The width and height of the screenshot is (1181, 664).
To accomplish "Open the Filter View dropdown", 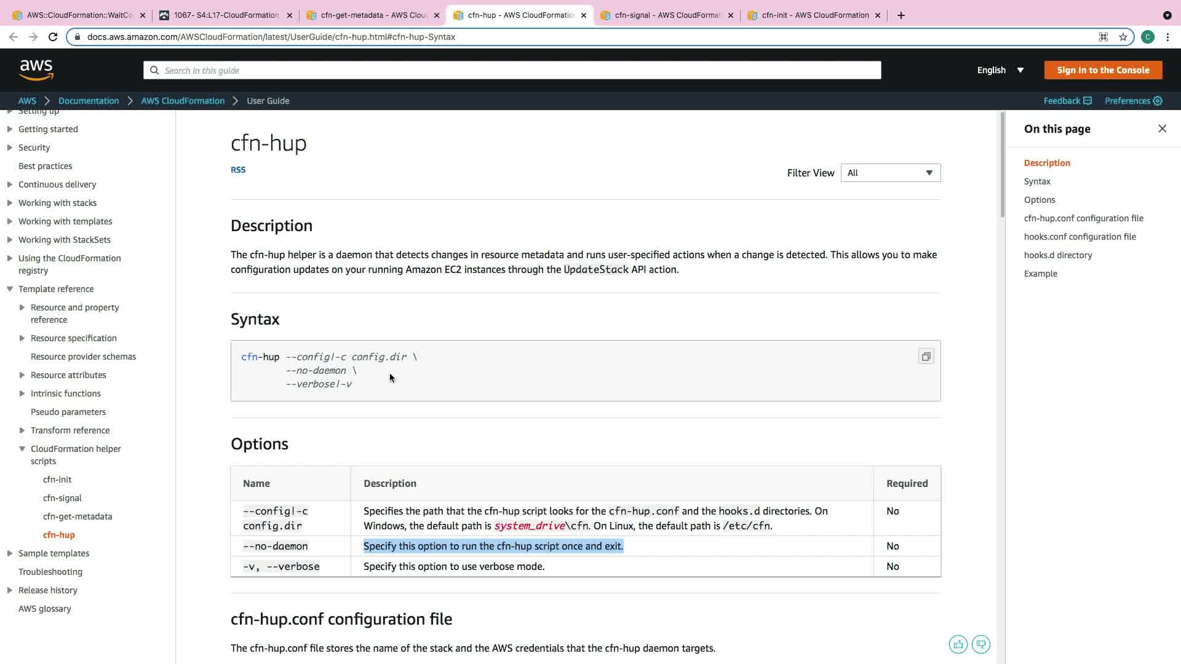I will click(x=890, y=173).
